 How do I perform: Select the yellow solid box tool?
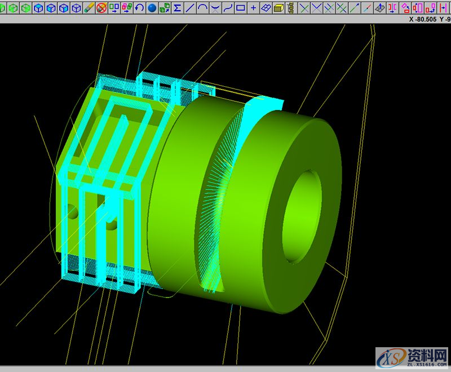point(278,8)
